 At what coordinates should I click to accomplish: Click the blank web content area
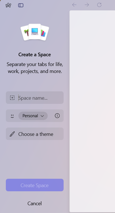(x=92, y=111)
